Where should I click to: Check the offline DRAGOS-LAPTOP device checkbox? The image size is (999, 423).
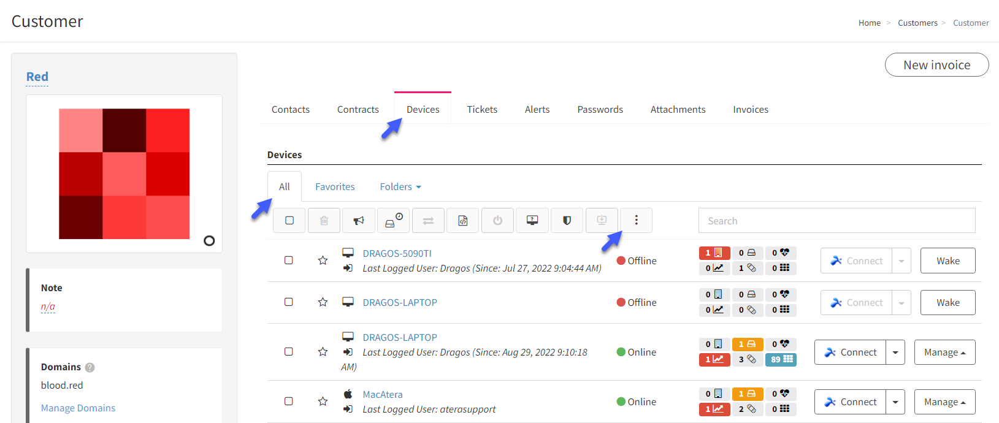289,302
